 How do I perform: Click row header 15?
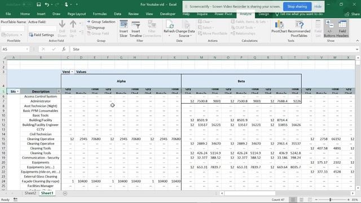(x=3, y=139)
